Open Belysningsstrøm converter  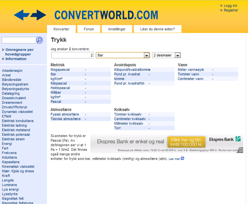coord(15,84)
